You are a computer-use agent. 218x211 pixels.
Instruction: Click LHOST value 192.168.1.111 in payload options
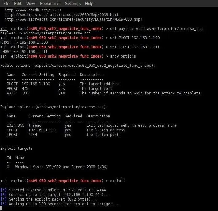42,130
